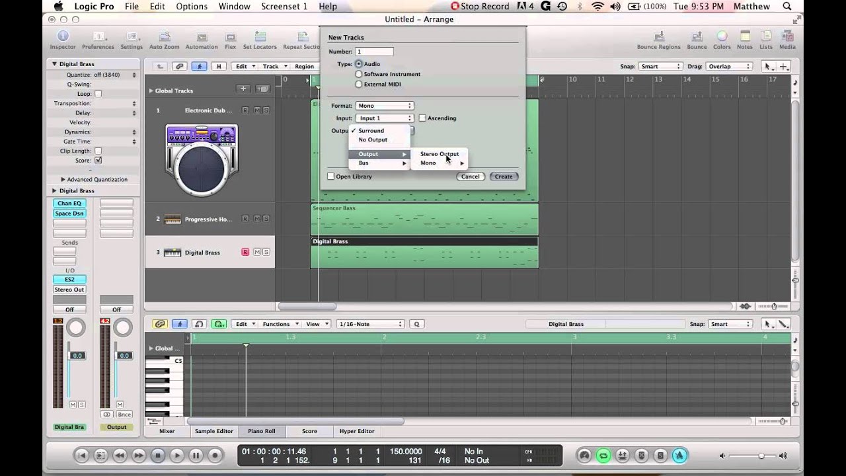
Task: Solo the Progressive House track
Action: click(266, 219)
